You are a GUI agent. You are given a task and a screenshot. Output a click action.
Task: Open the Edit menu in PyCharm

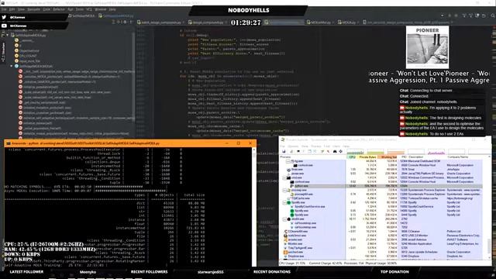[12, 9]
